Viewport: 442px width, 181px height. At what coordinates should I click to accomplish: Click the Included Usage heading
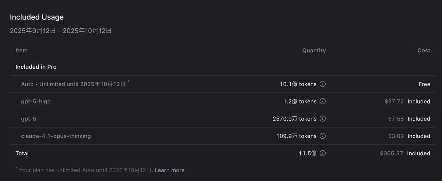coord(36,17)
